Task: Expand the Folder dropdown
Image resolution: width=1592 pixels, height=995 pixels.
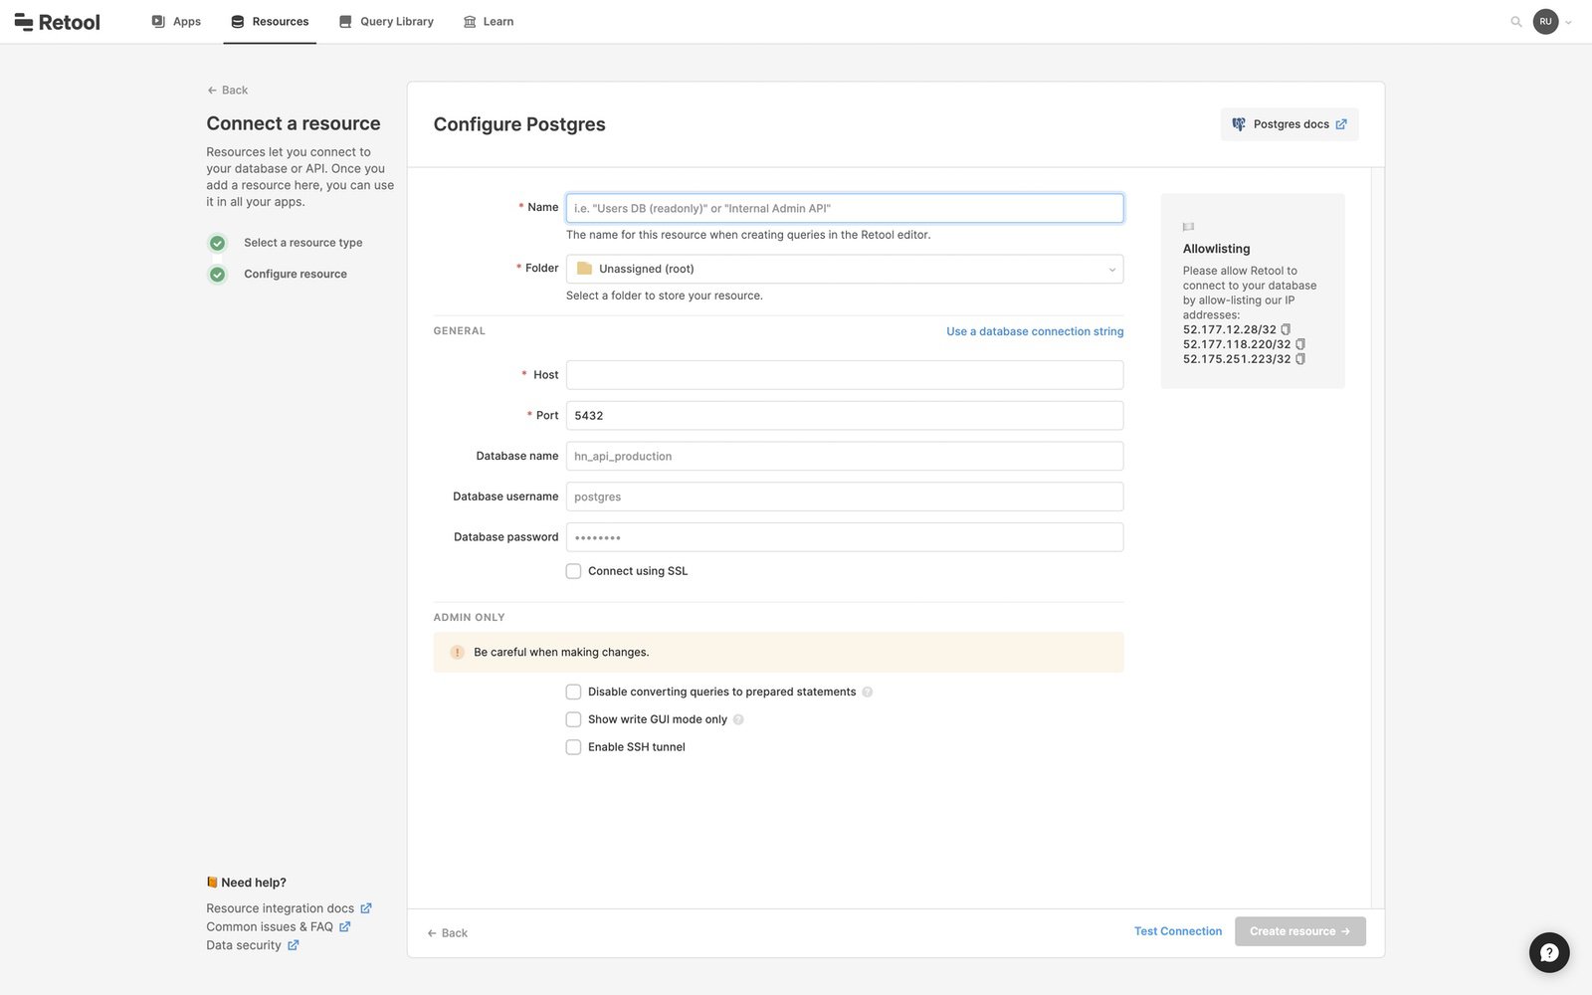Action: [844, 269]
